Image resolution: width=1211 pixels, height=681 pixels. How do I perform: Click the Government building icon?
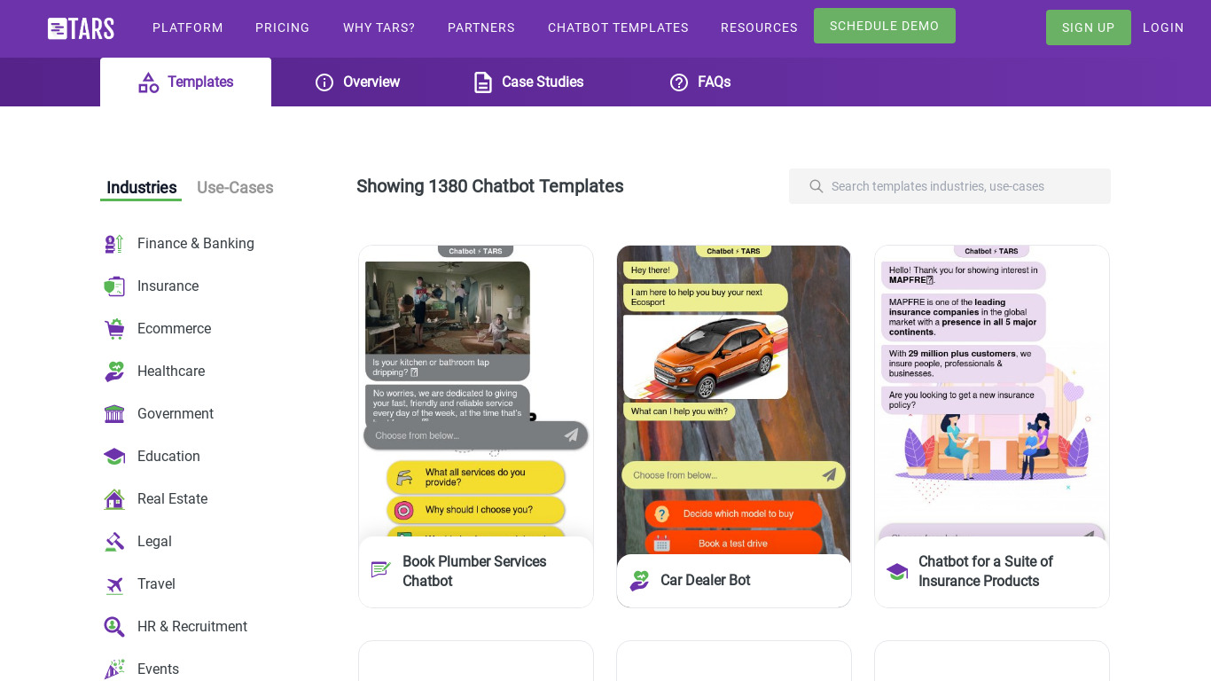coord(113,414)
